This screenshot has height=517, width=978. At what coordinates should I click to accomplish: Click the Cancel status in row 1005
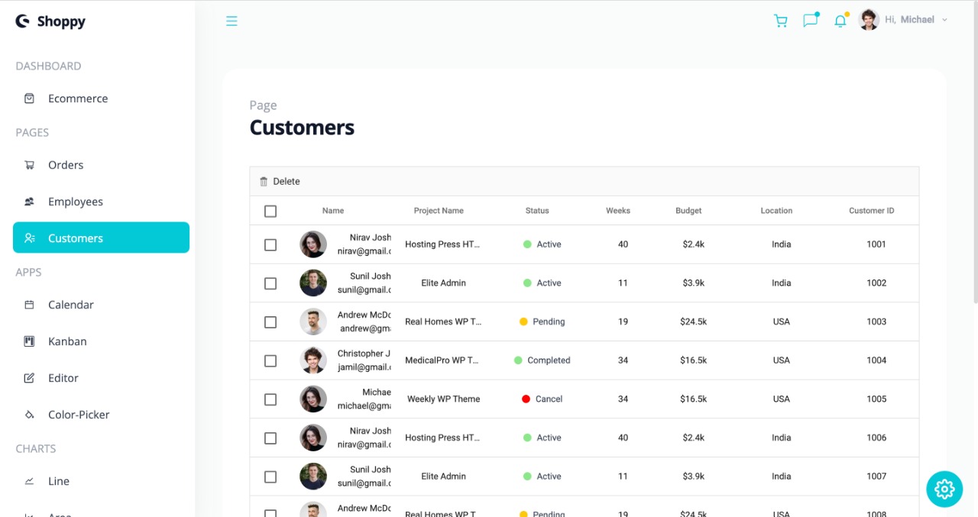[x=542, y=399]
